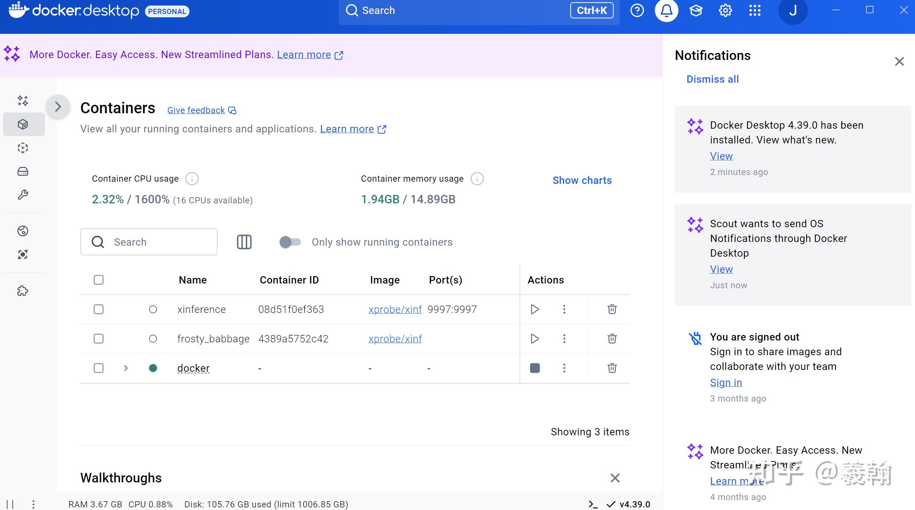Viewport: 915px width, 510px height.
Task: Click the notifications bell icon
Action: [x=666, y=11]
